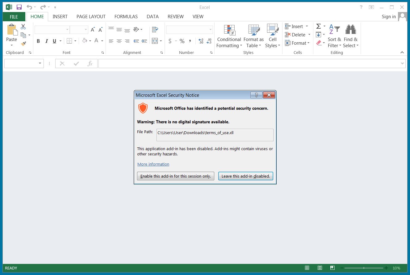Apply middle vertical alignment
The width and height of the screenshot is (410, 275).
tap(119, 30)
